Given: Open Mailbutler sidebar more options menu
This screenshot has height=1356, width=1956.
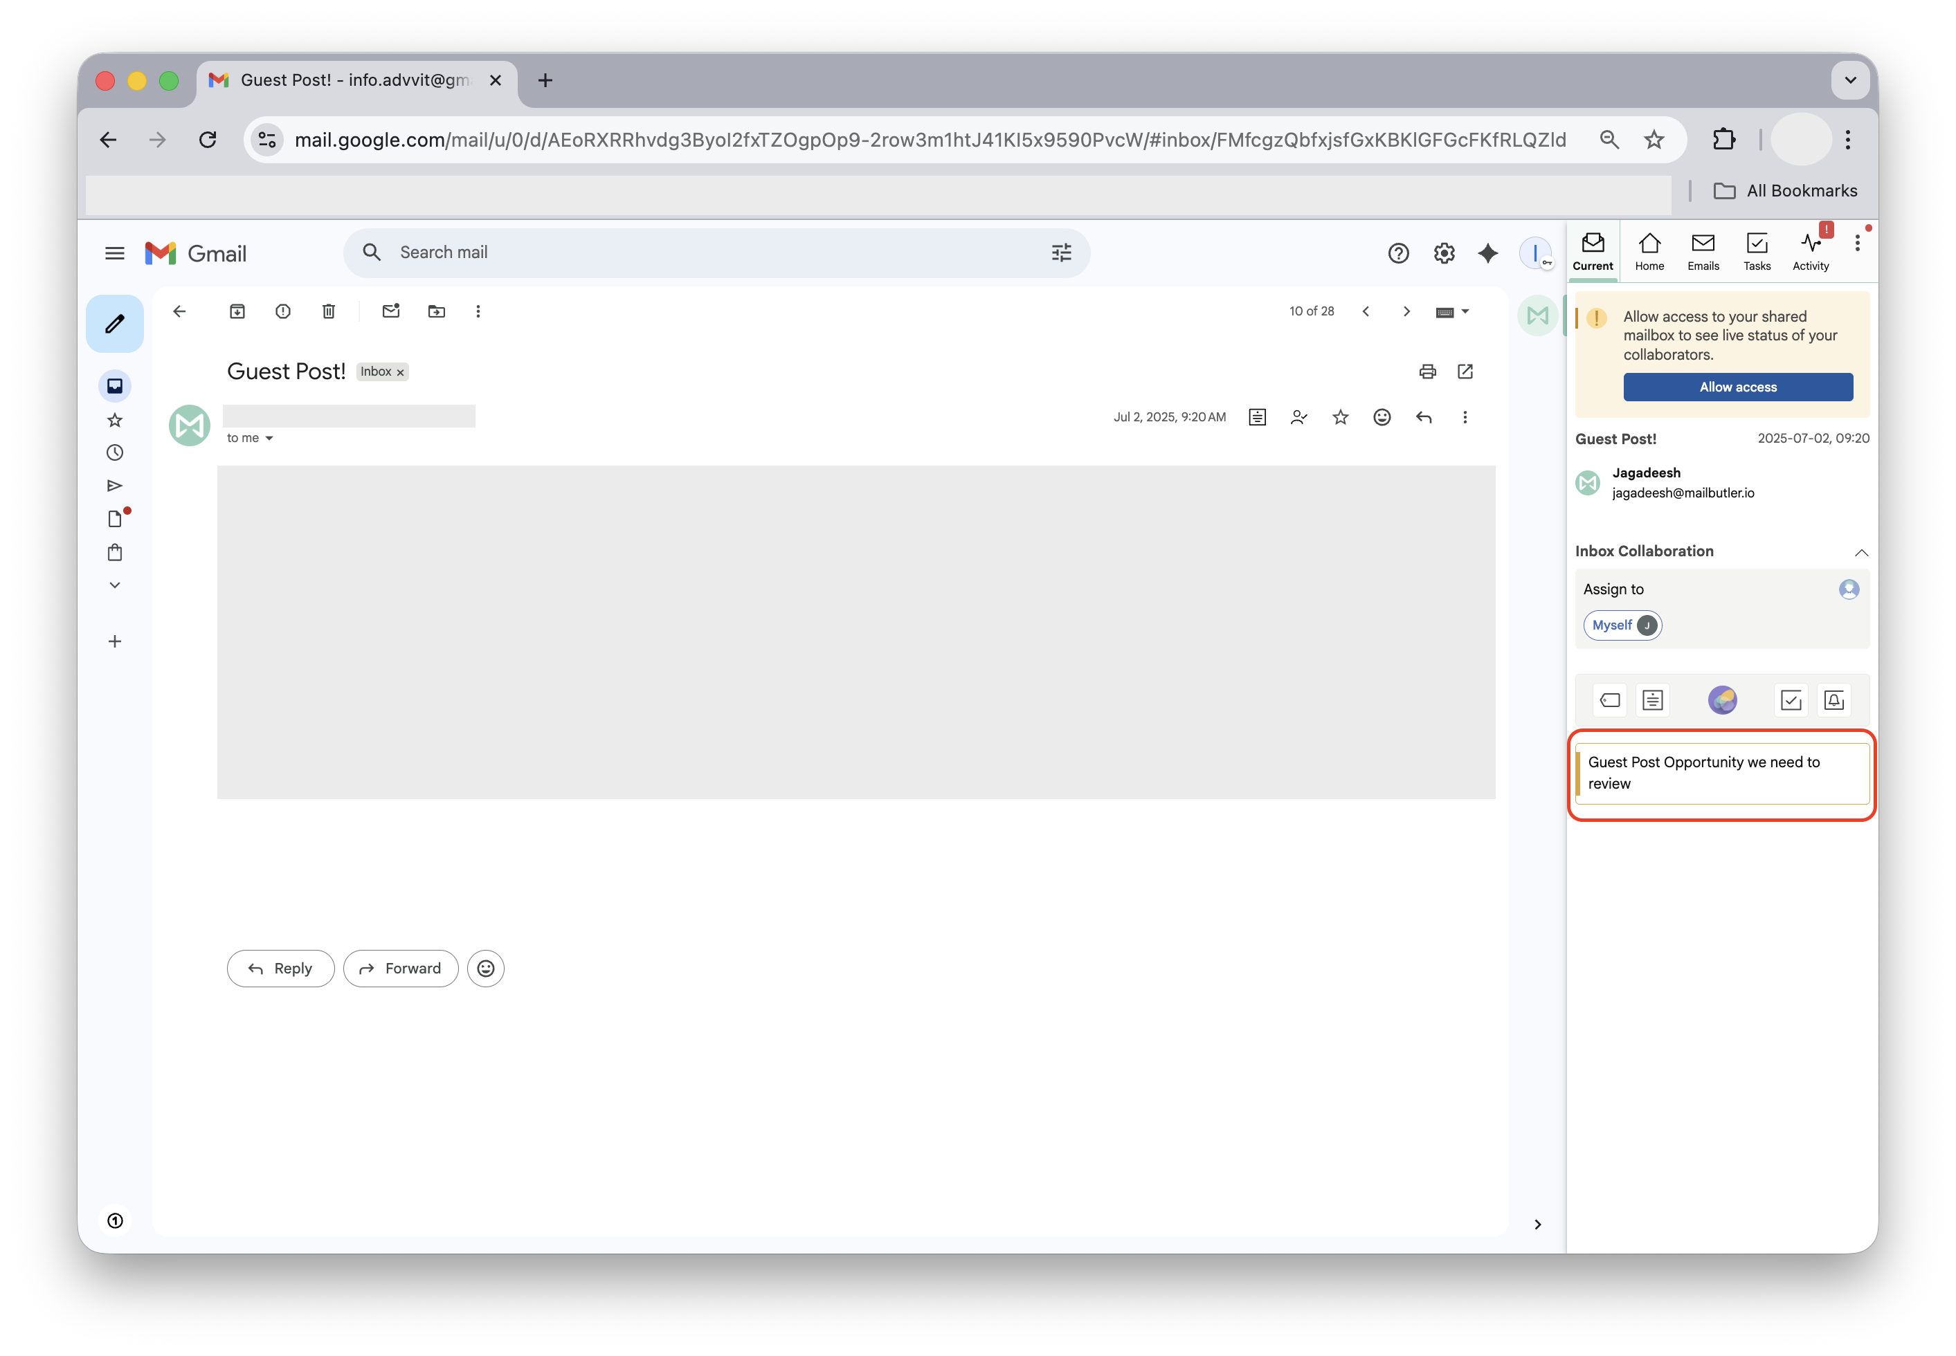Looking at the screenshot, I should 1858,244.
